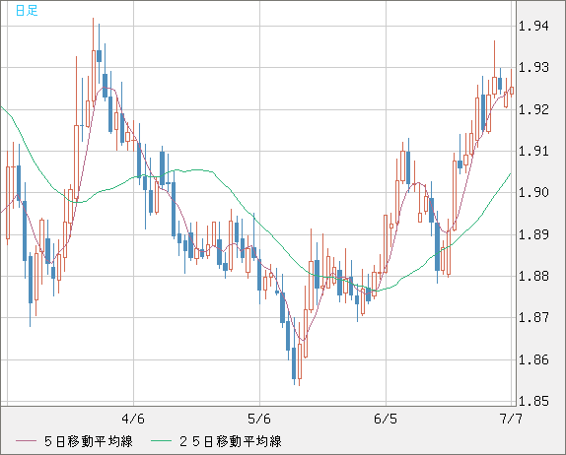Click the 1.94 price axis label
The image size is (566, 455).
[x=533, y=26]
